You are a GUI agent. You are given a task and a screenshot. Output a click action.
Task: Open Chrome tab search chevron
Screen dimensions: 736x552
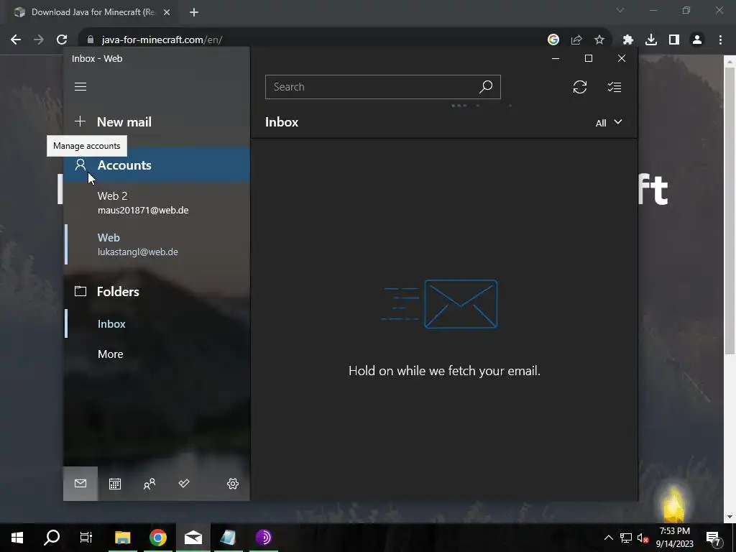coord(620,10)
